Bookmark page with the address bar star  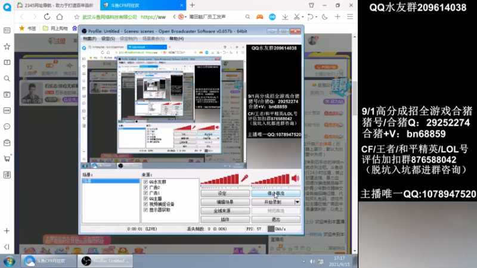tap(77, 17)
